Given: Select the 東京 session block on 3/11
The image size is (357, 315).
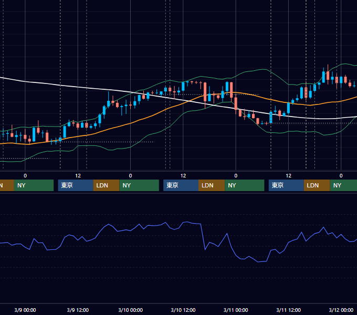Looking at the screenshot, I should pyautogui.click(x=286, y=185).
